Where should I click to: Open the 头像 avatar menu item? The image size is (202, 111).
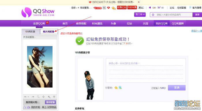tap(113, 23)
